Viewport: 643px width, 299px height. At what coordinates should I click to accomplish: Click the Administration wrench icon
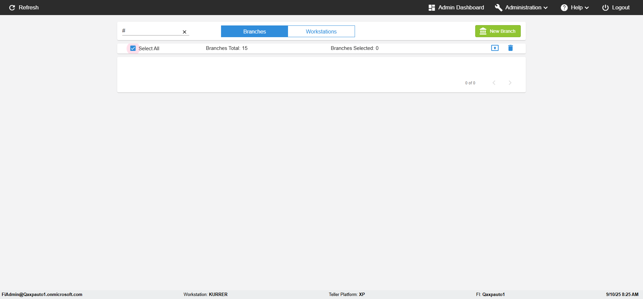tap(499, 8)
